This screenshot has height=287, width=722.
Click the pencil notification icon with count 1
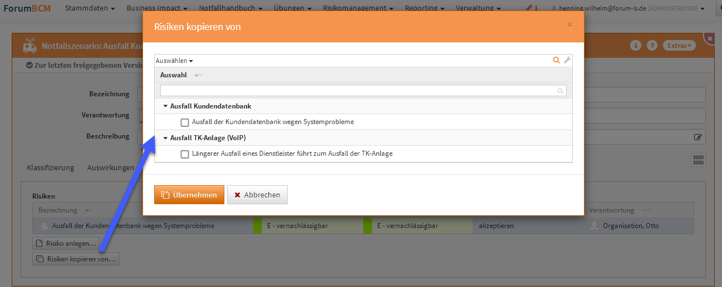(532, 8)
